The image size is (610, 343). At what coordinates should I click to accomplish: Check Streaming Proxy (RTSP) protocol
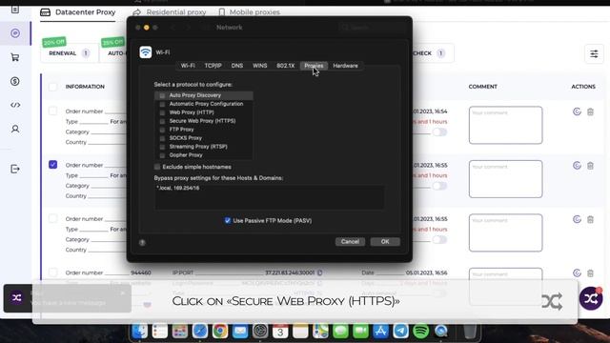[x=162, y=147]
